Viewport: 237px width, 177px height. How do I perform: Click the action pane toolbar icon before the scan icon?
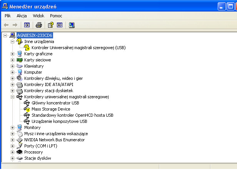[x=60, y=25]
